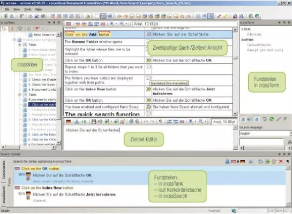
Task: Click the red X icon in Search Center toolbar
Action: 281,162
